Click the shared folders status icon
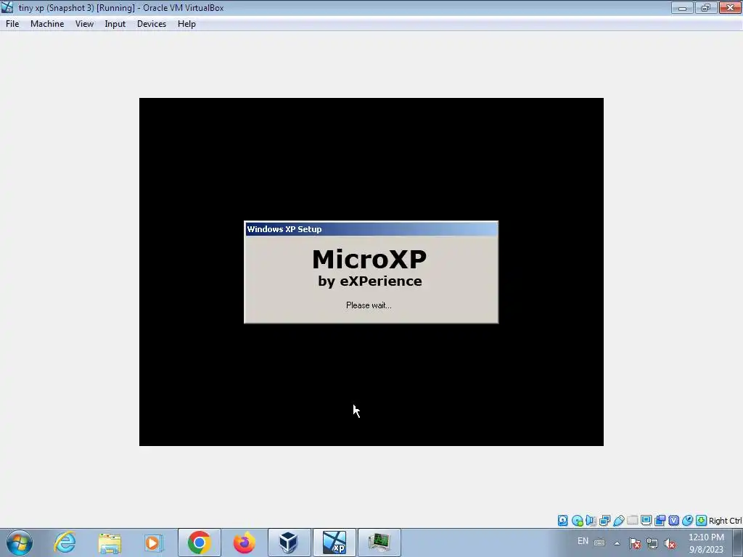The image size is (743, 557). point(632,521)
